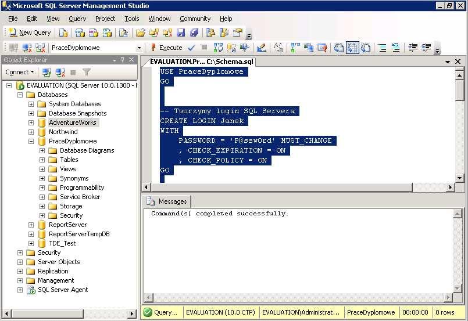468x321 pixels.
Task: Switch output to Results to Text
Action: (x=339, y=48)
